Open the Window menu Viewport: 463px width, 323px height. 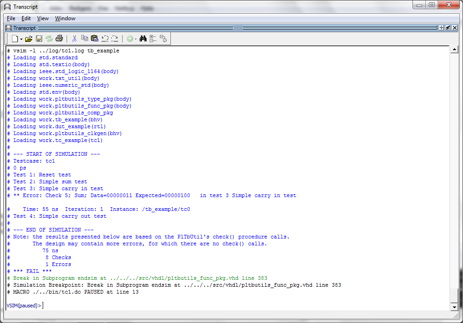point(65,18)
